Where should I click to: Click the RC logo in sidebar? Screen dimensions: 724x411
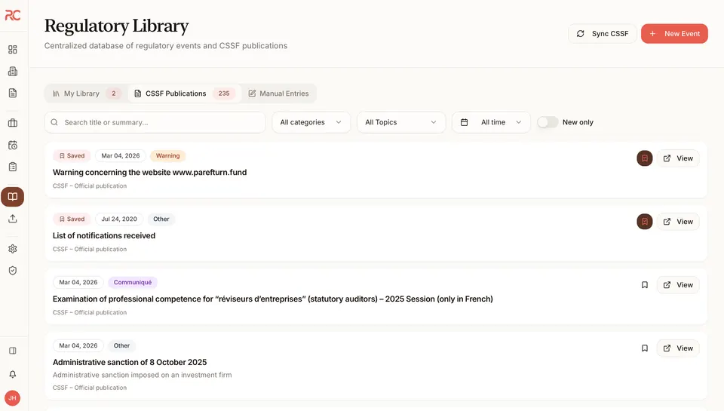(x=13, y=15)
